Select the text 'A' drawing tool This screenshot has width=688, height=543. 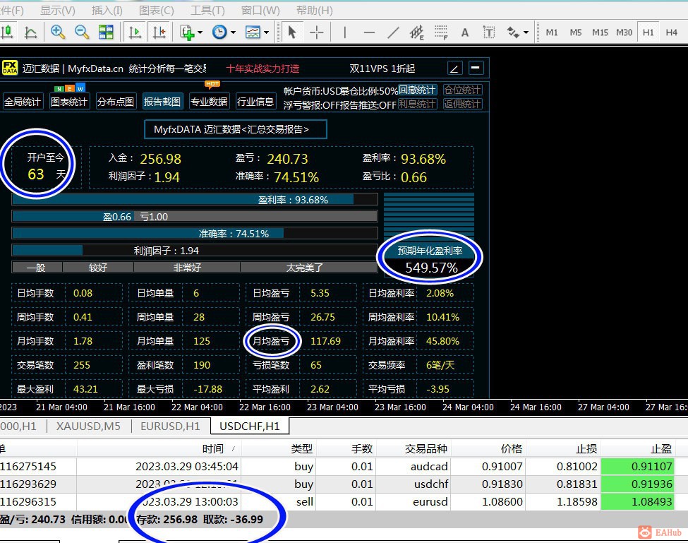(x=464, y=32)
